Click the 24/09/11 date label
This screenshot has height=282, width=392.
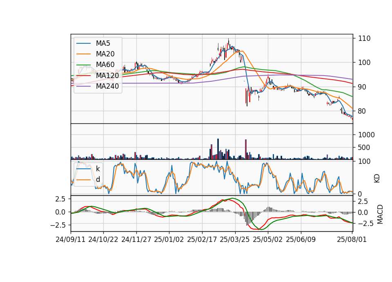click(x=71, y=240)
